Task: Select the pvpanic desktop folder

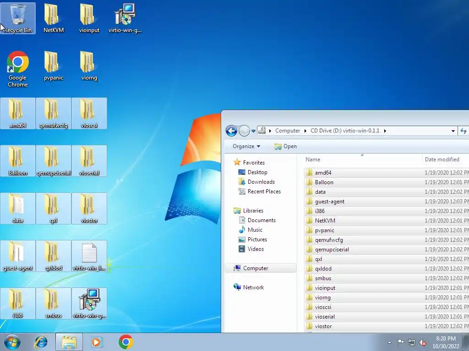Action: [54, 66]
